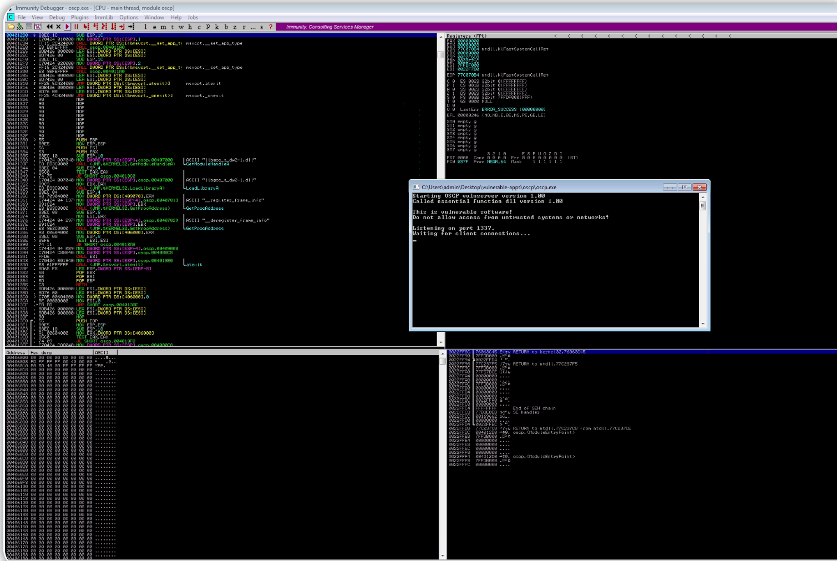
Task: Open the Options menu
Action: click(129, 17)
